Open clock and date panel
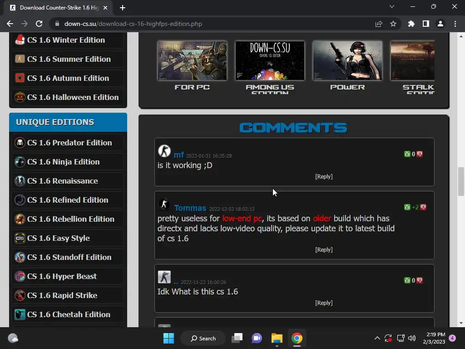Screen dimensions: 465x349 tap(434, 338)
